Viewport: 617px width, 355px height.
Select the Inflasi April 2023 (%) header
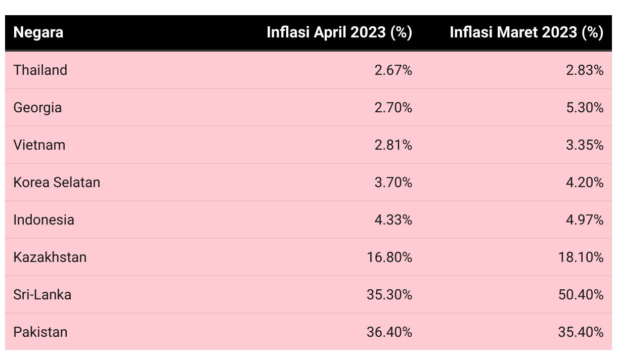pos(339,32)
